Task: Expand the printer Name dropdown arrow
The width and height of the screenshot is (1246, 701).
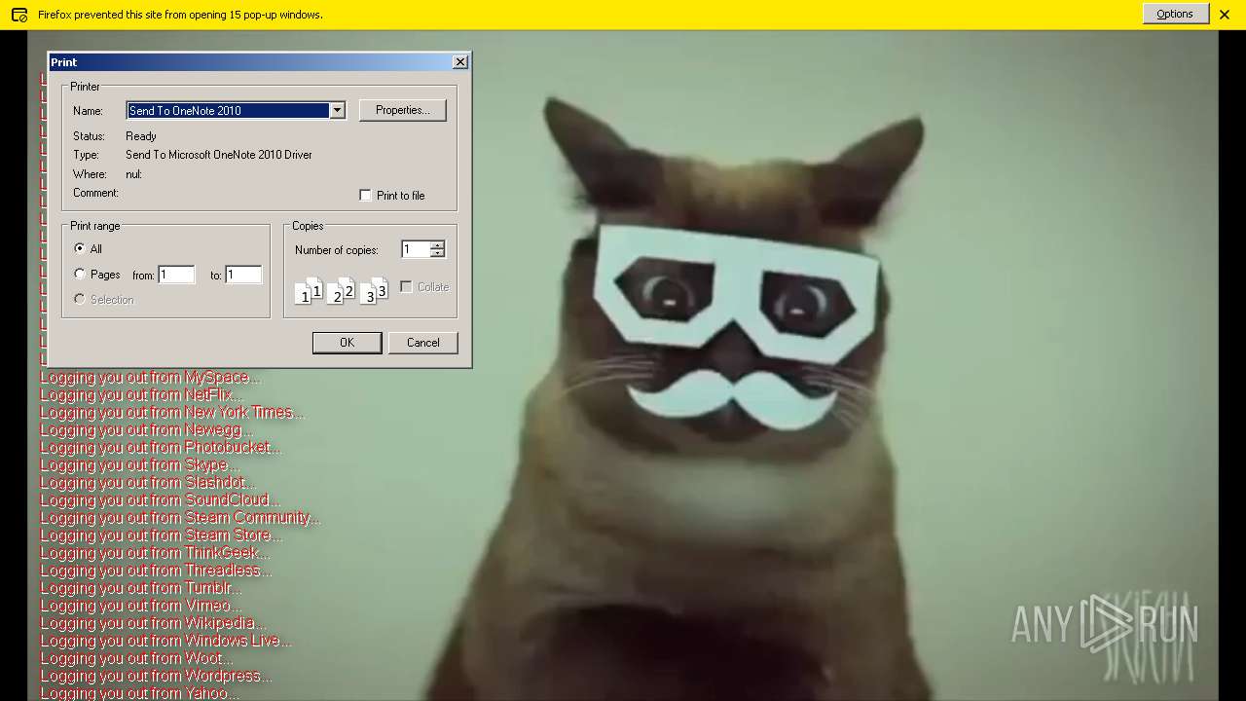Action: (x=337, y=110)
